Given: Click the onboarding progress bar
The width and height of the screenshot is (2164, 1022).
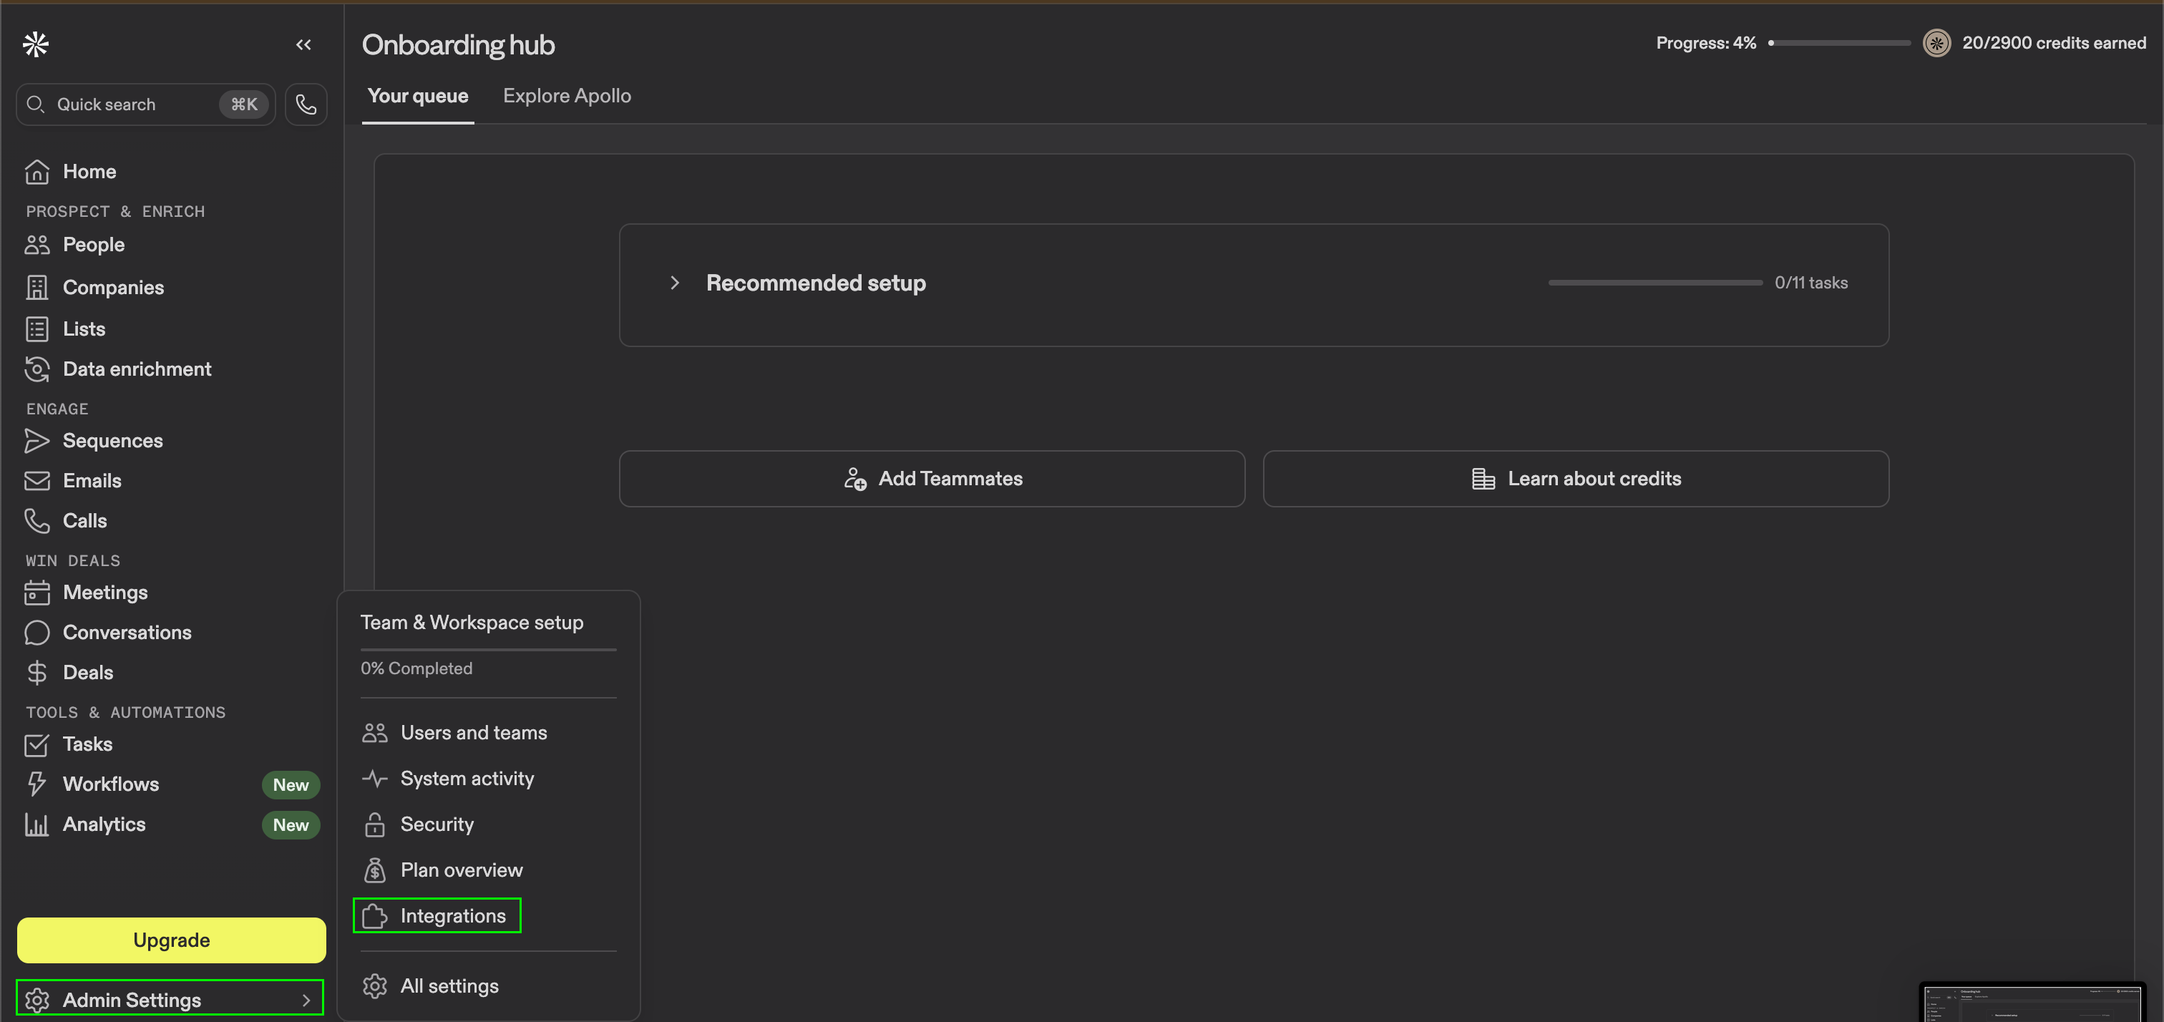Looking at the screenshot, I should 1839,43.
